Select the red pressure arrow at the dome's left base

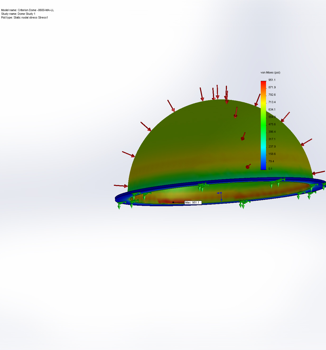(x=121, y=186)
